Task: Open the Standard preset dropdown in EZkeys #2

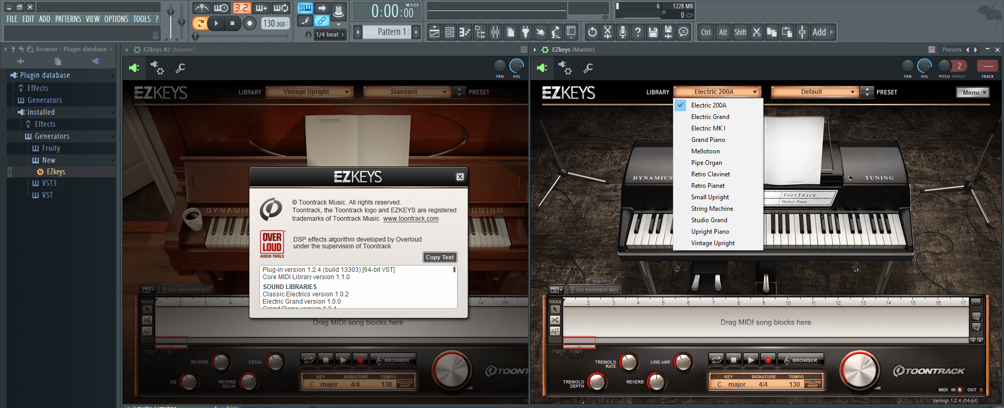Action: click(x=407, y=92)
